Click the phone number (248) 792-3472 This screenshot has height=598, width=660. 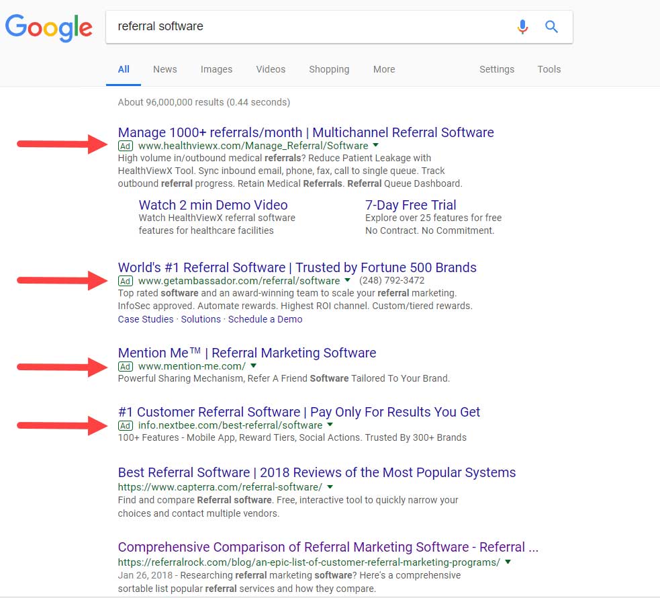pyautogui.click(x=392, y=280)
